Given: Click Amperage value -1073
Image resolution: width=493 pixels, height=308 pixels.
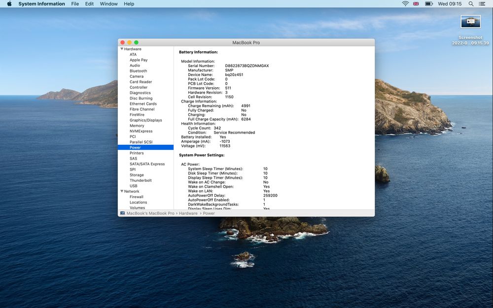Looking at the screenshot, I should [x=225, y=141].
